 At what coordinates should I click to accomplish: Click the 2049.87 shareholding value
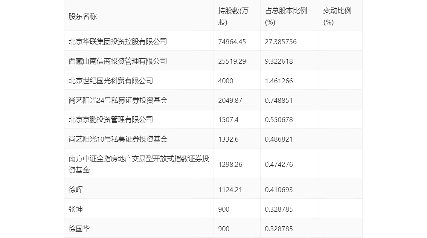coord(230,101)
